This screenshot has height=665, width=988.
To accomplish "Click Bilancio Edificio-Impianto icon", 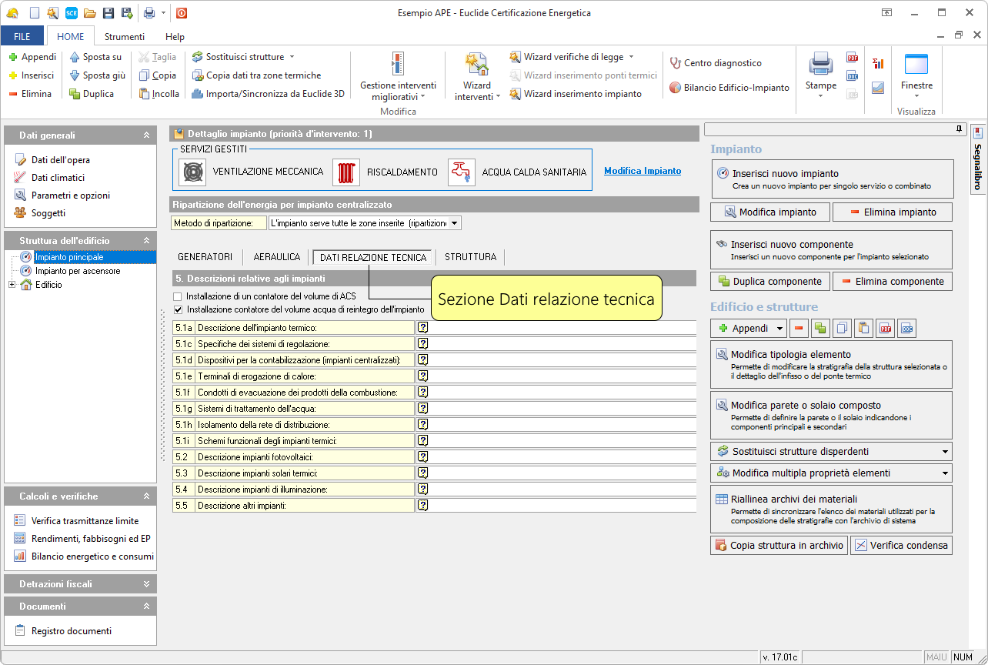I will (x=675, y=88).
